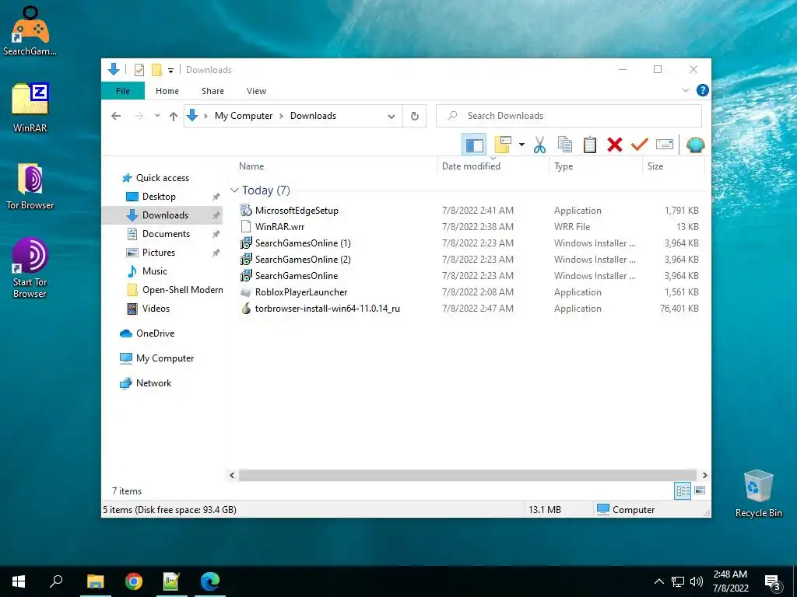Click the Copy toolbar icon
This screenshot has width=797, height=597.
coord(565,145)
